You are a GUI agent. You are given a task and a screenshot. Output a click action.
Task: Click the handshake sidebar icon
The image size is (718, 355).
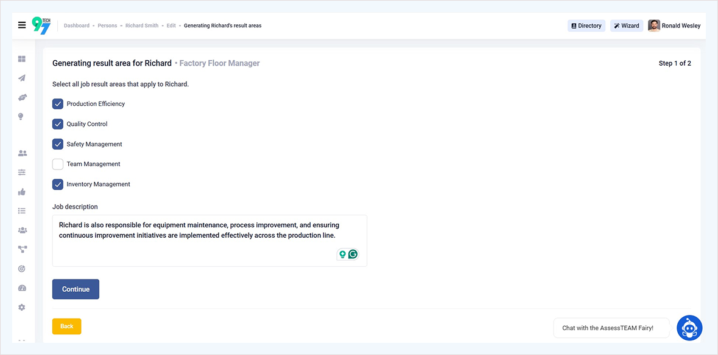pyautogui.click(x=22, y=97)
